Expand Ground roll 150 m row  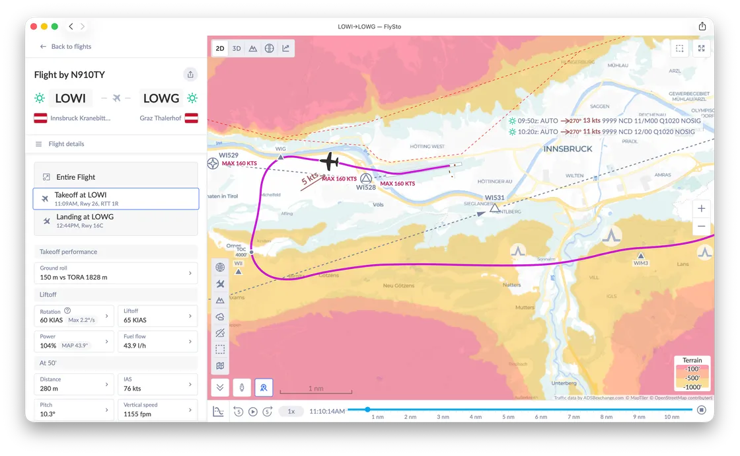116,273
